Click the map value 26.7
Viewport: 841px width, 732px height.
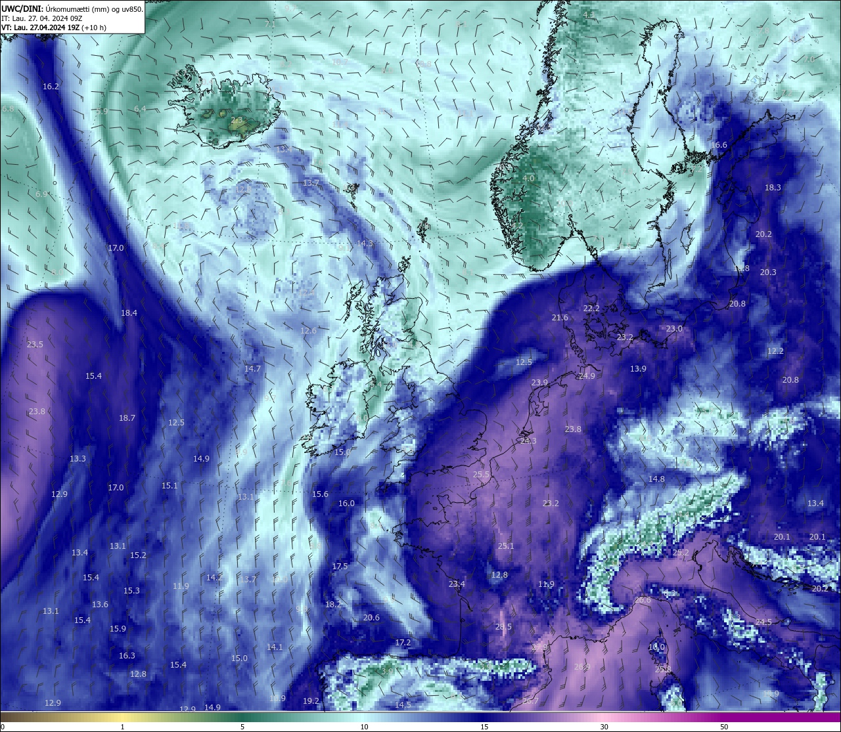(530, 701)
